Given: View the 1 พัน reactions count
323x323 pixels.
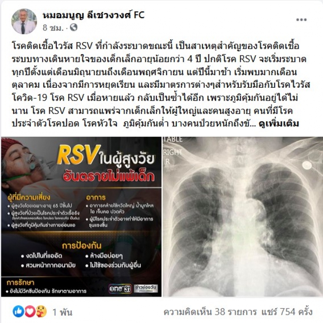Looking at the screenshot, I should pyautogui.click(x=62, y=312).
